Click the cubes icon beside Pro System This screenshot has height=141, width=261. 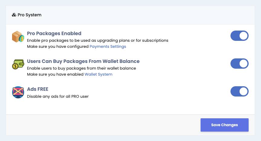pos(14,15)
